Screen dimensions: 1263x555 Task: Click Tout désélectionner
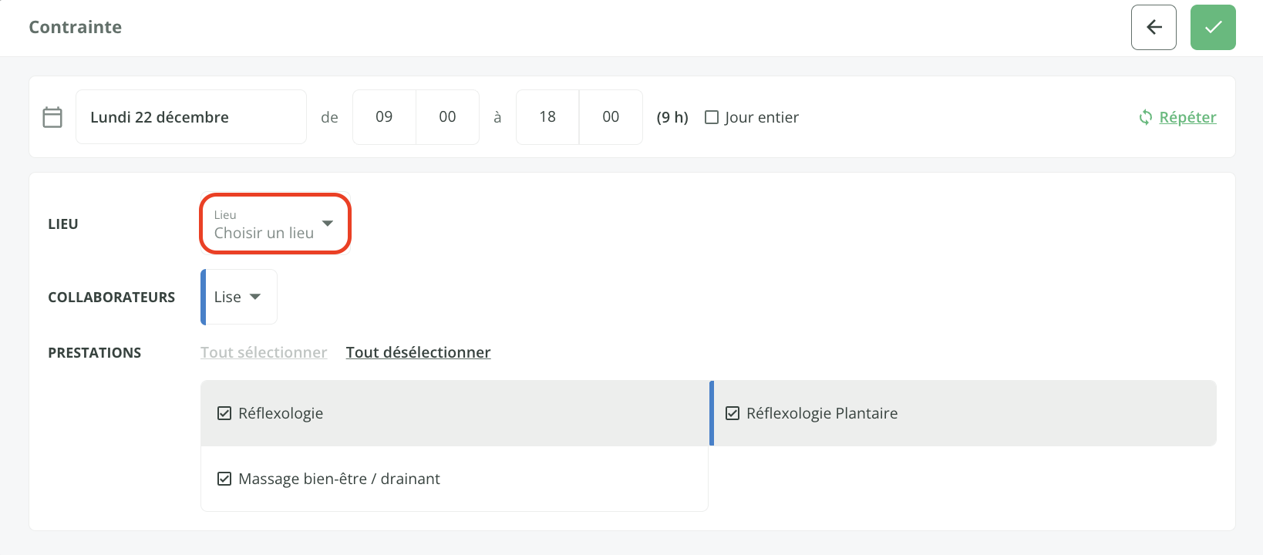click(x=418, y=352)
